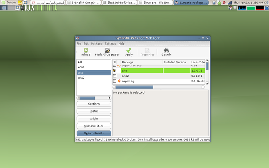Image resolution: width=269 pixels, height=168 pixels.
Task: Sort by the Installed Version column header
Action: 177,62
